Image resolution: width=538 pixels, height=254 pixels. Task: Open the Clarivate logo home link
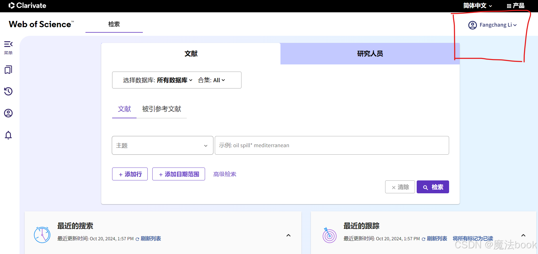(27, 5)
